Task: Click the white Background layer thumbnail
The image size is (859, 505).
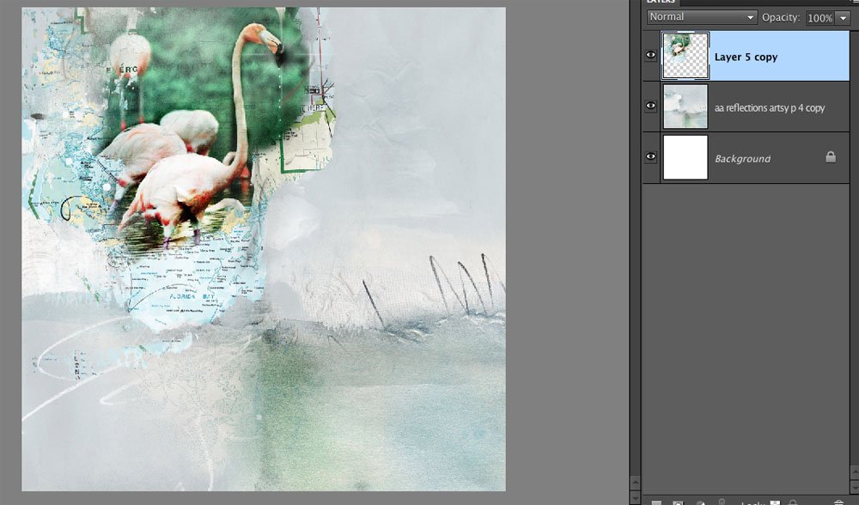Action: click(x=685, y=157)
